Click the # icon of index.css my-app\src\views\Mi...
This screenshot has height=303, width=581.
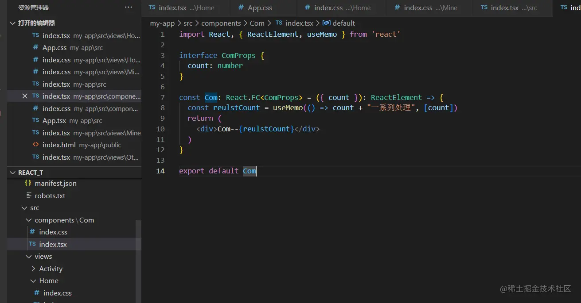coord(35,72)
